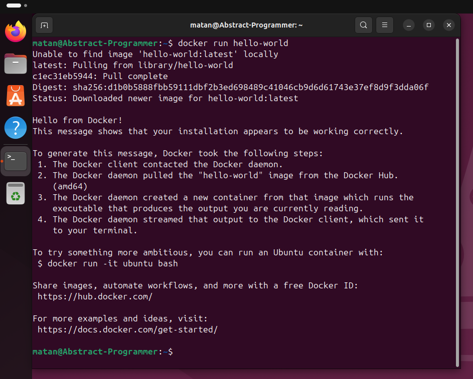Screen dimensions: 473x379
Task: Open the Files manager in dock
Action: click(x=16, y=64)
